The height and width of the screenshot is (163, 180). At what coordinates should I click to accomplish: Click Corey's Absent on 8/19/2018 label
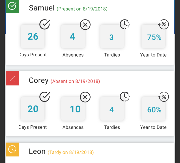pyautogui.click(x=75, y=81)
